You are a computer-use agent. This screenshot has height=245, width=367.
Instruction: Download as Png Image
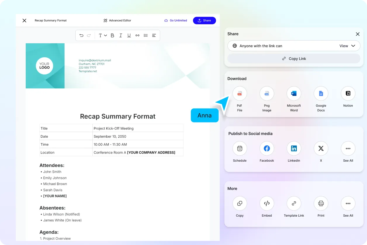(267, 94)
